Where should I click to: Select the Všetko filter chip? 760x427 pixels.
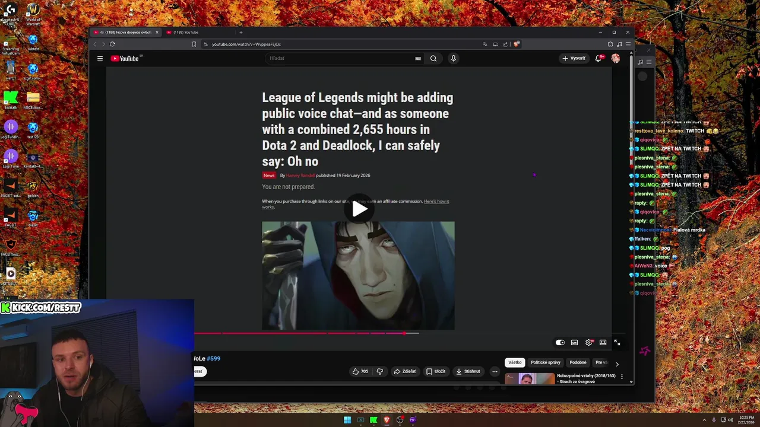pos(515,362)
